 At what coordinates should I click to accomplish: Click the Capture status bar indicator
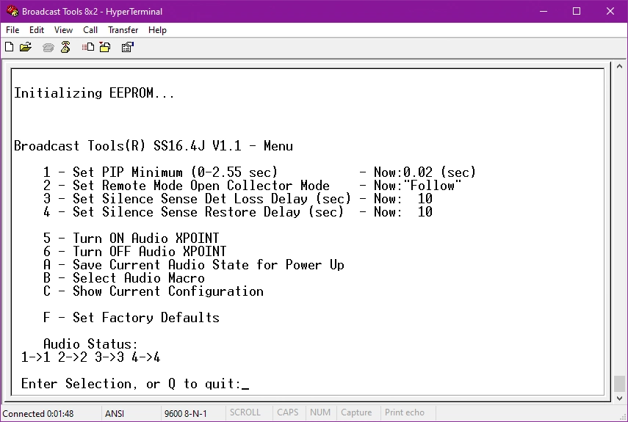pyautogui.click(x=356, y=412)
